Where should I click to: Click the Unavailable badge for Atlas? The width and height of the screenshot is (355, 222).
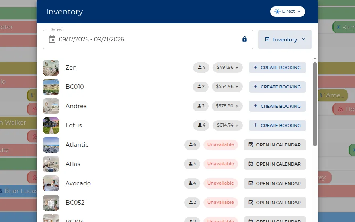pyautogui.click(x=221, y=164)
